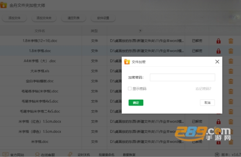Open the 批量重命名 tool in the bottom bar
Viewport: 241px width, 157px height.
click(107, 155)
